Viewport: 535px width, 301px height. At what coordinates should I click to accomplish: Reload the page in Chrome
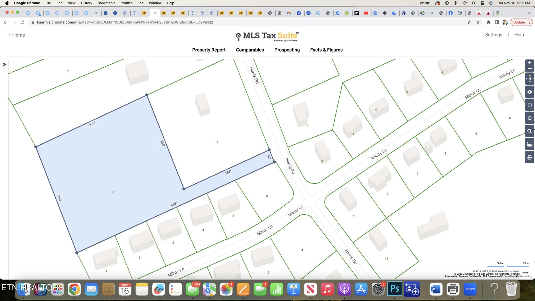point(22,22)
